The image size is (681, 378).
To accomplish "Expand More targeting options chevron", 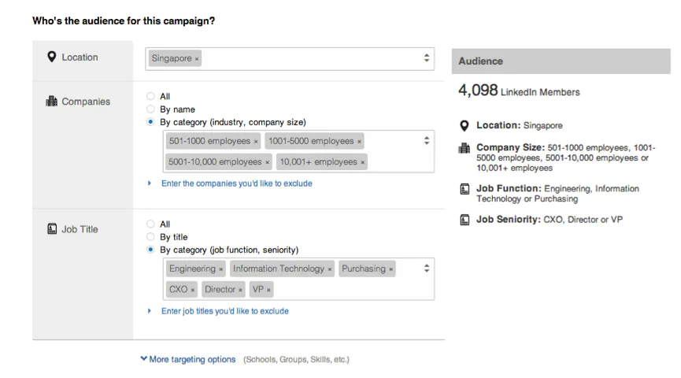I will click(144, 359).
